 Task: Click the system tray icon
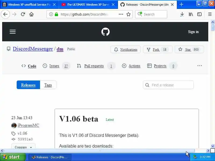tap(195, 157)
